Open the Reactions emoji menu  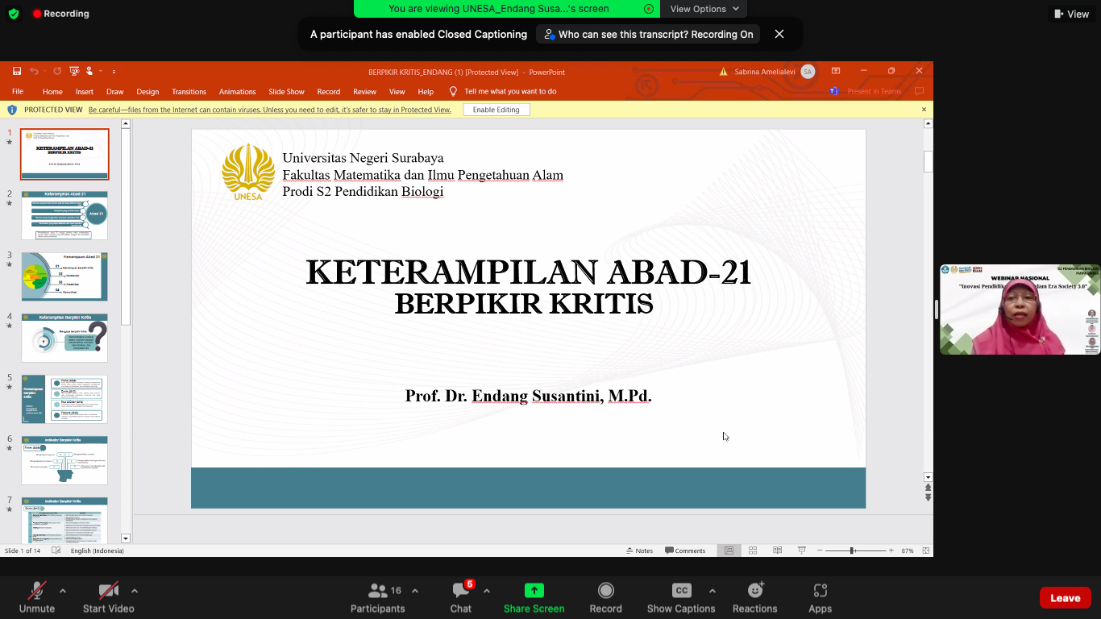[x=754, y=597]
